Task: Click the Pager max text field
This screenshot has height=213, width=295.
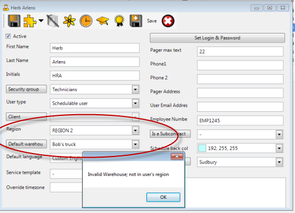Action: point(240,52)
